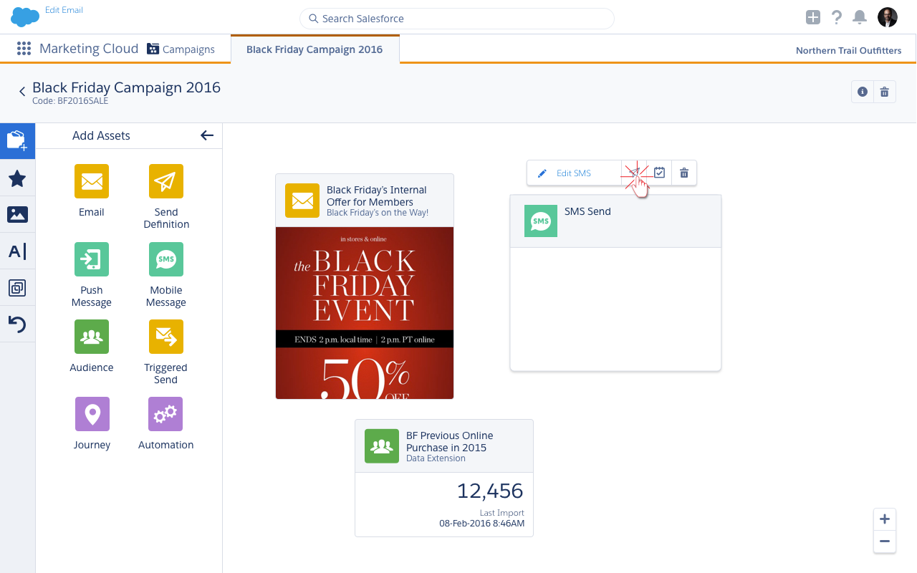Click the Data Extension label

tap(436, 458)
